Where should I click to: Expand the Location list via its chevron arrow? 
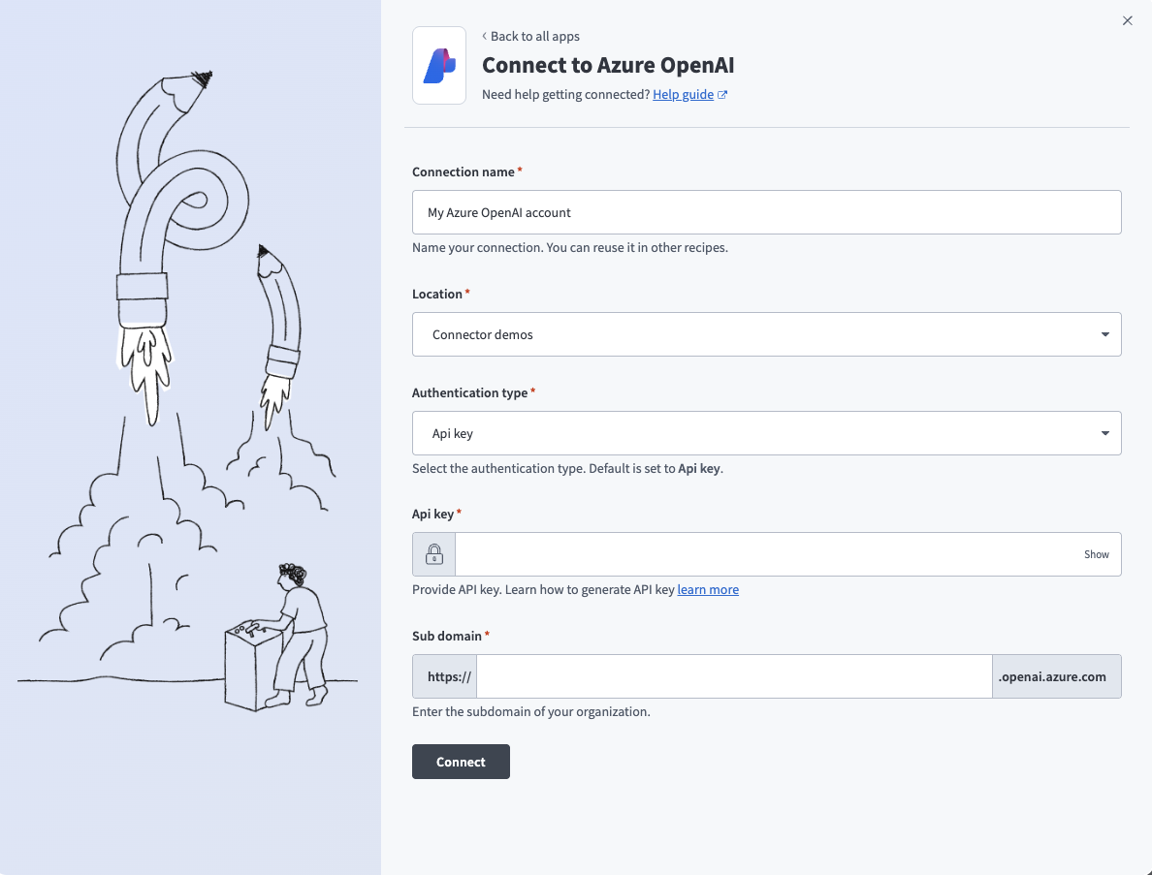1104,333
